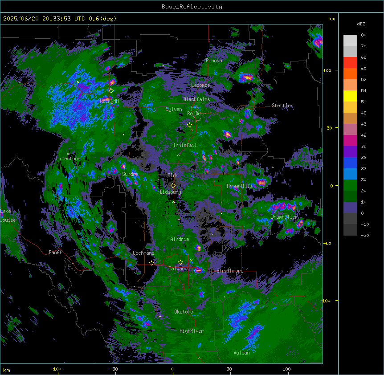
Task: Click the HighRiver city label
Action: pyautogui.click(x=192, y=331)
